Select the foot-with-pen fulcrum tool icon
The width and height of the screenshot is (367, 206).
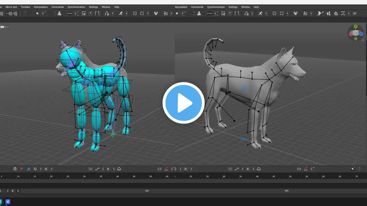coord(321,13)
